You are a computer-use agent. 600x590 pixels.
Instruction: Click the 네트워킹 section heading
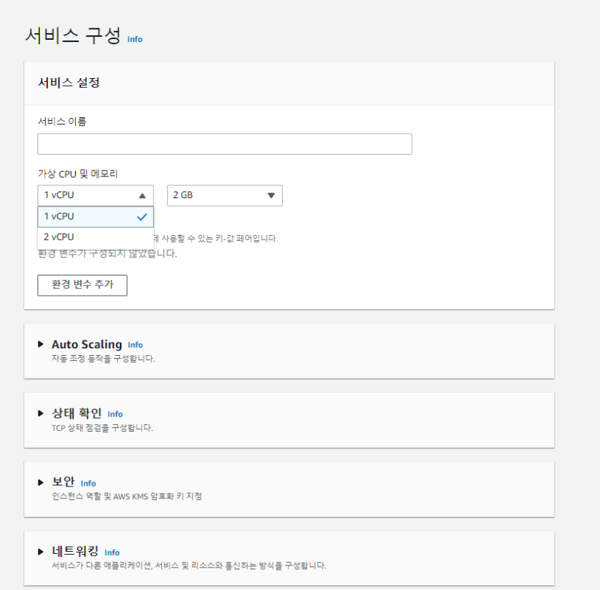click(x=75, y=552)
